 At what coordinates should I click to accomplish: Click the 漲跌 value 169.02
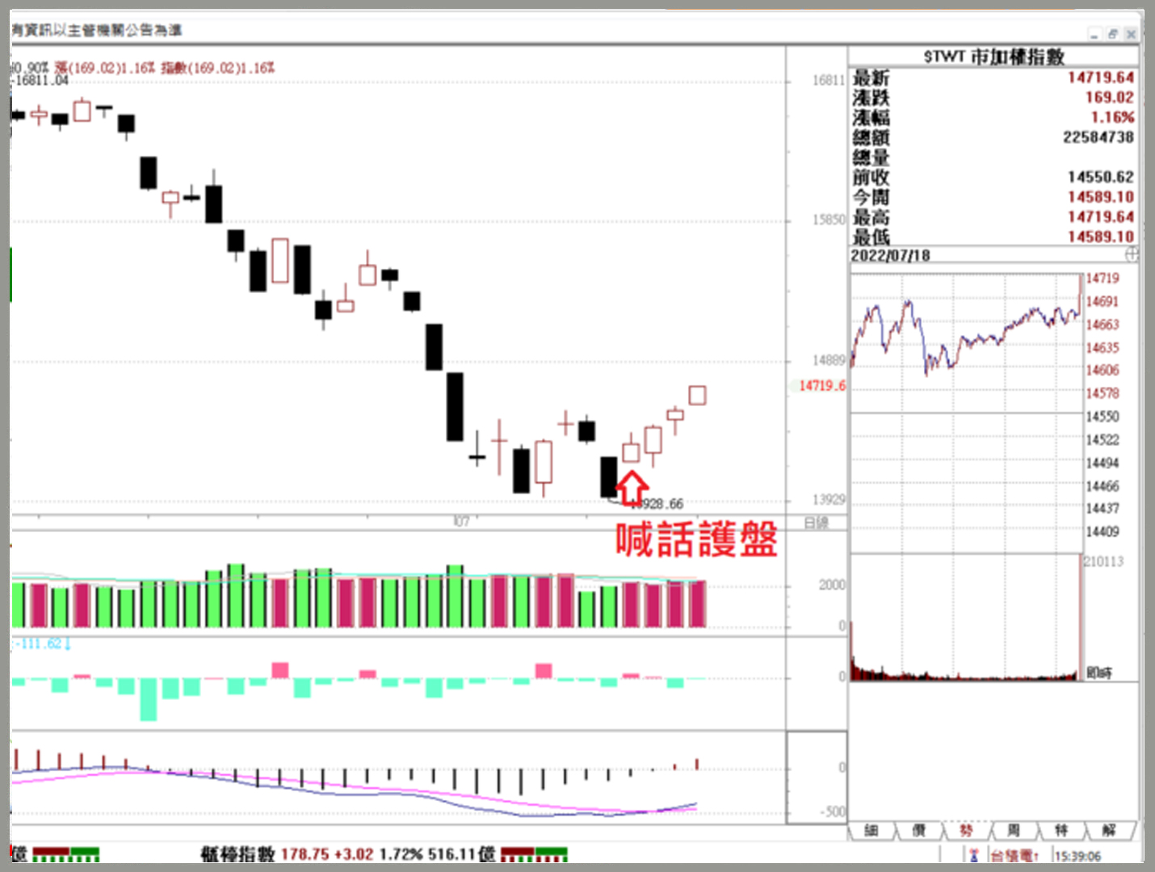click(1109, 97)
